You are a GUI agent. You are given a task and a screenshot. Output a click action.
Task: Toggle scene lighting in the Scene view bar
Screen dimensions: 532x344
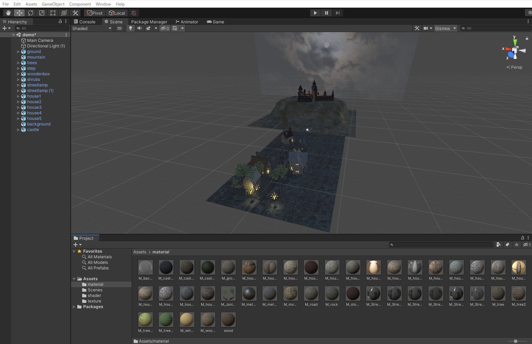(131, 28)
